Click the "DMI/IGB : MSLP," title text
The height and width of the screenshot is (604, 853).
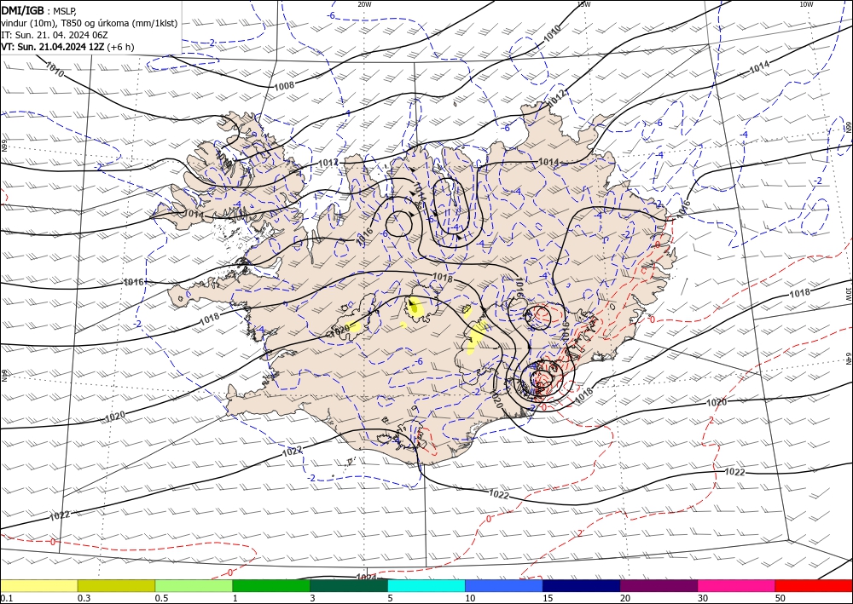pos(38,11)
